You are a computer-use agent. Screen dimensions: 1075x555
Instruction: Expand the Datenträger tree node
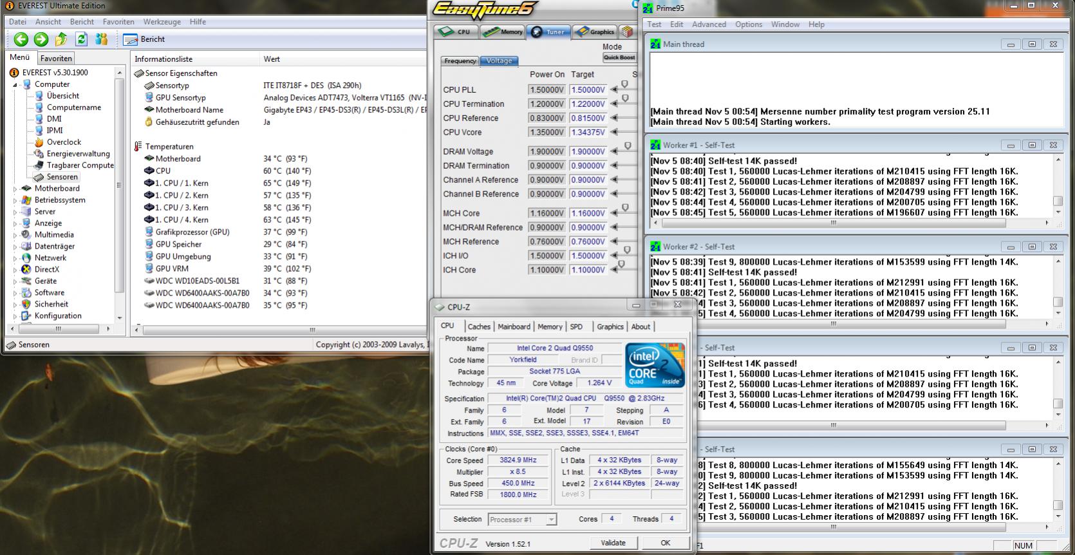pos(15,247)
